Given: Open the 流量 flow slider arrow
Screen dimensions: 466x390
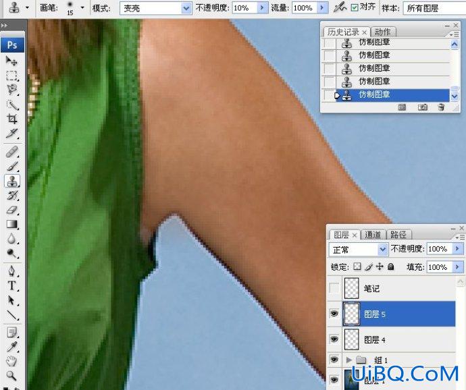Looking at the screenshot, I should (322, 7).
